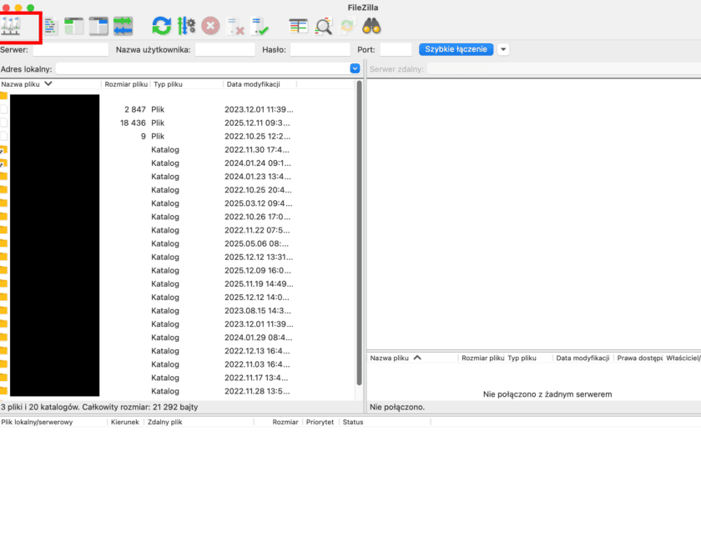Open the quick connect history dropdown arrow

point(503,50)
